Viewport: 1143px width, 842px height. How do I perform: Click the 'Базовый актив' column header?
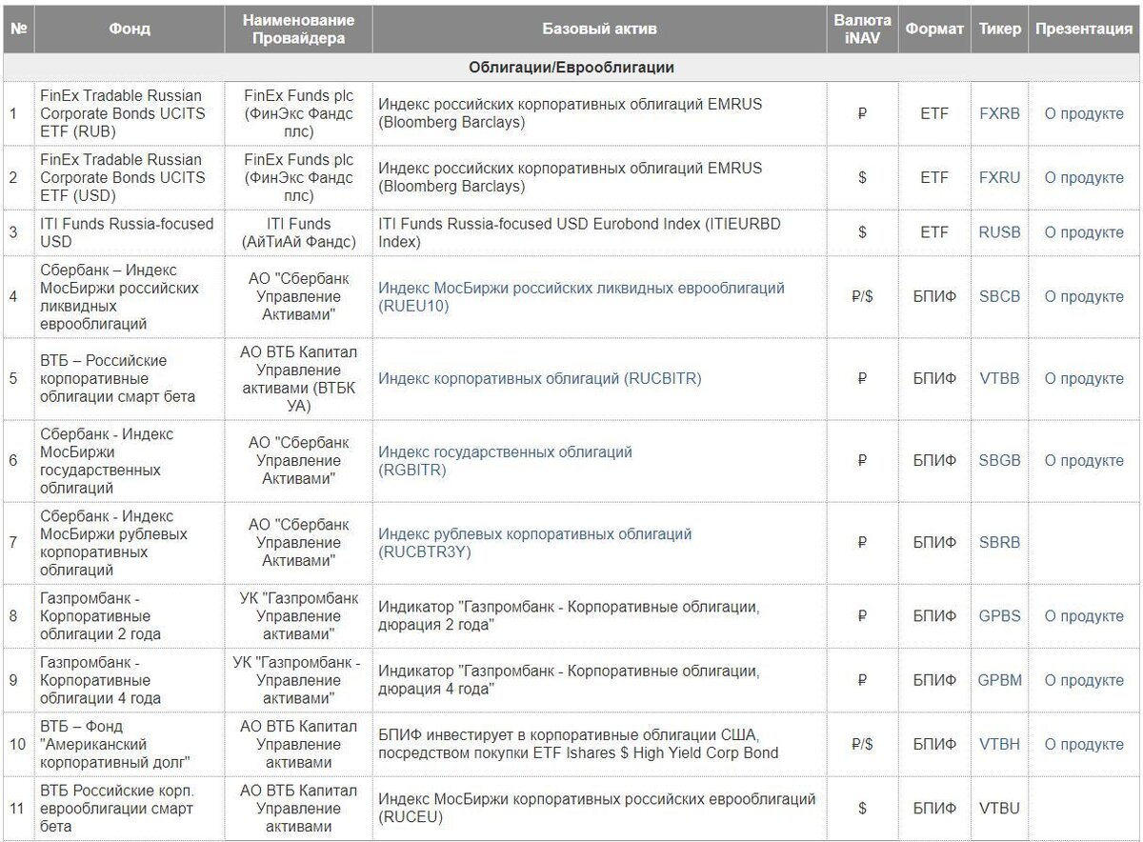599,29
